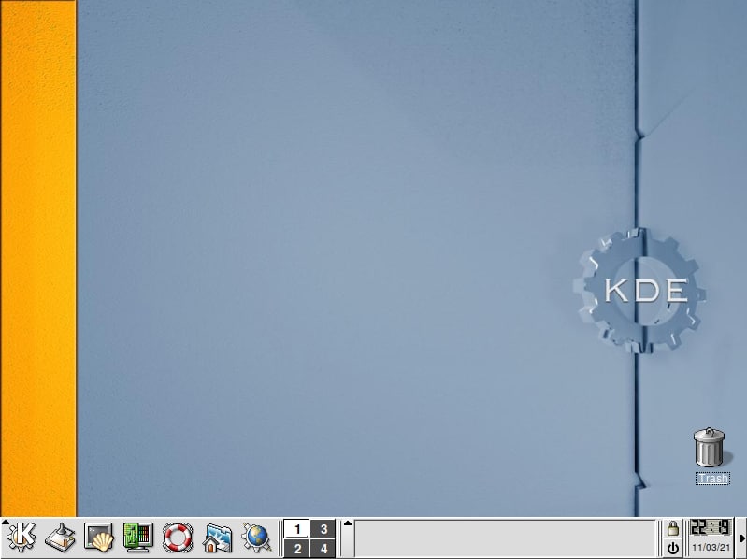
Task: Open the Trash icon on the desktop
Action: 710,448
